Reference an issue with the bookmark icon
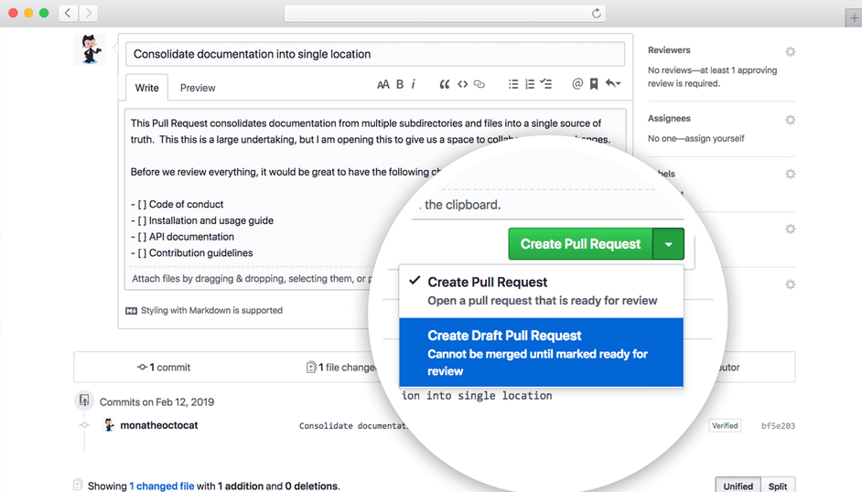This screenshot has width=862, height=492. coord(594,84)
